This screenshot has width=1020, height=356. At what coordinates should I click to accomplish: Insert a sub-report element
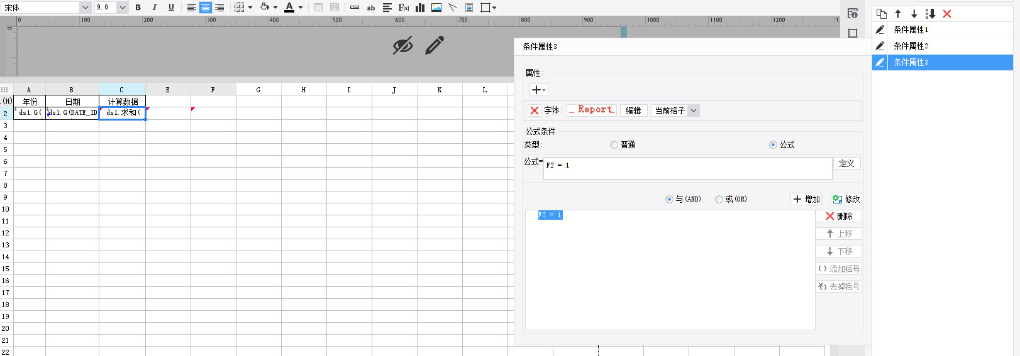tap(469, 8)
